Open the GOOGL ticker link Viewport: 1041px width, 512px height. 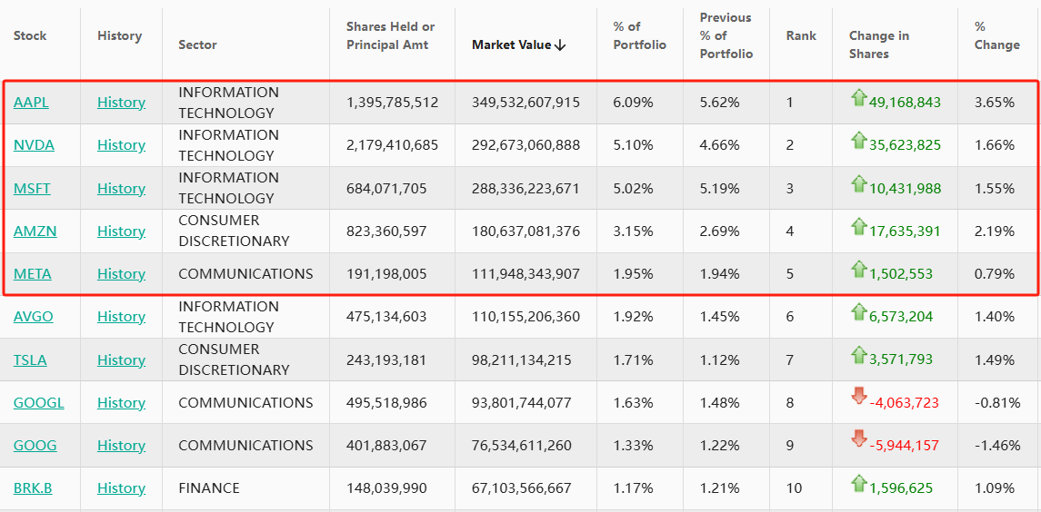pyautogui.click(x=38, y=403)
